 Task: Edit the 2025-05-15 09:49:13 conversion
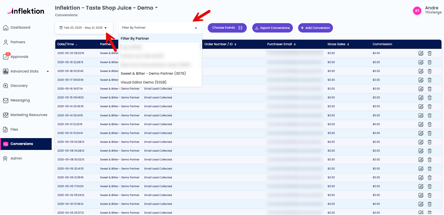pyautogui.click(x=421, y=98)
